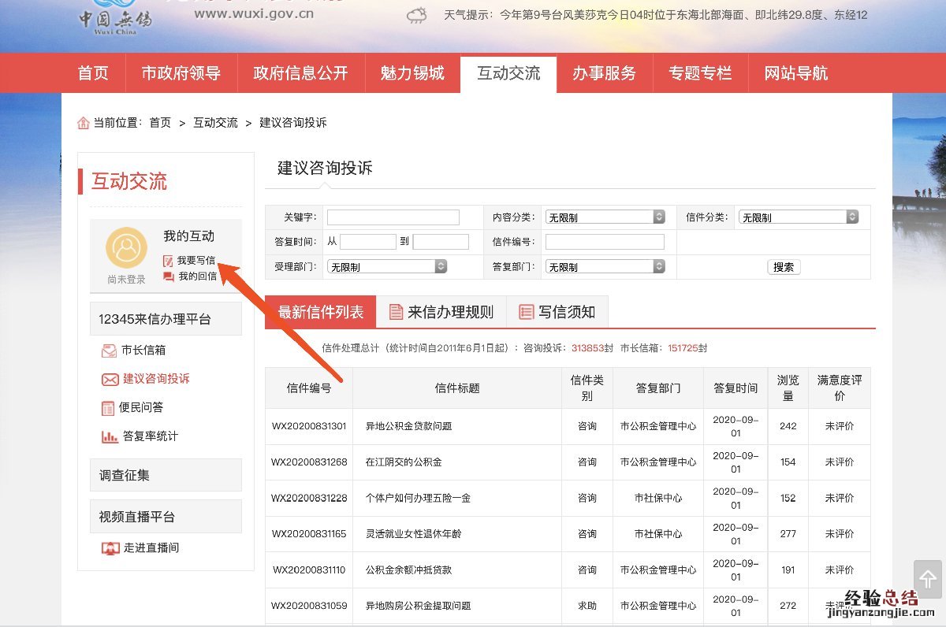Click the 我的回信 chat bubble icon
Image resolution: width=946 pixels, height=627 pixels.
(168, 276)
